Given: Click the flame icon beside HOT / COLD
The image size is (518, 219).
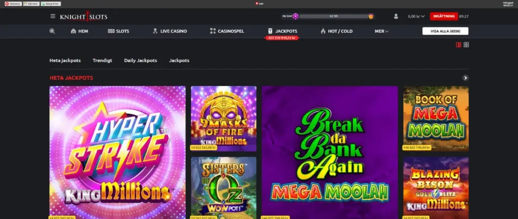Looking at the screenshot, I should (323, 31).
